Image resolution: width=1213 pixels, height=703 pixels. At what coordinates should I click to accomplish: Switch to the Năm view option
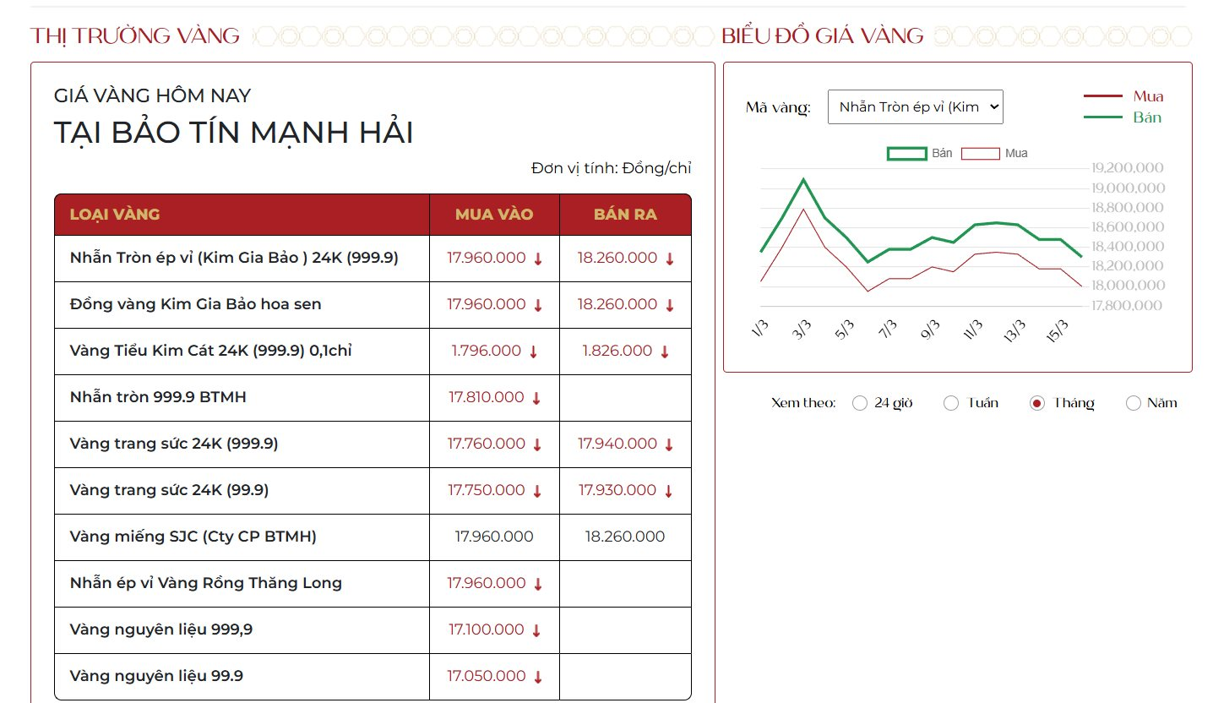1132,403
